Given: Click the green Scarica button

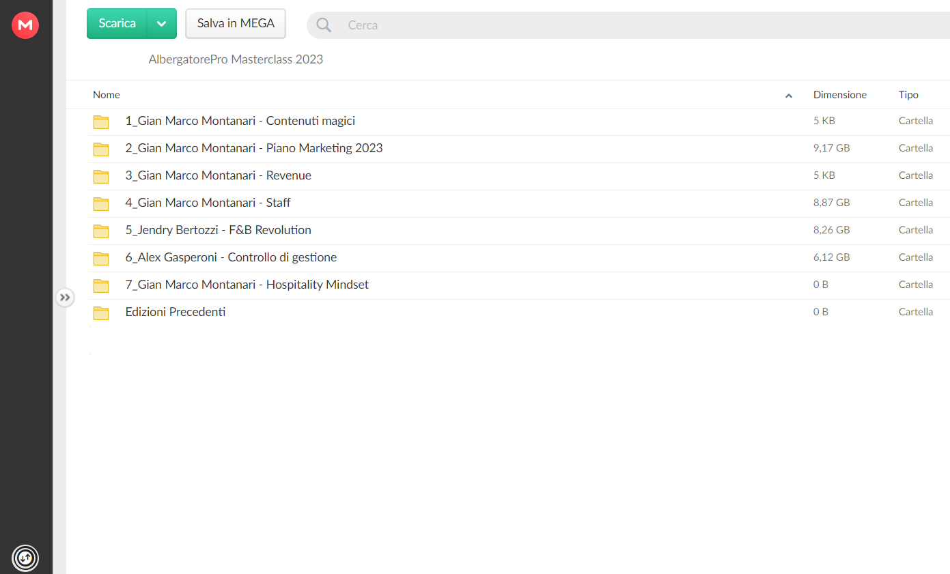Looking at the screenshot, I should tap(117, 23).
